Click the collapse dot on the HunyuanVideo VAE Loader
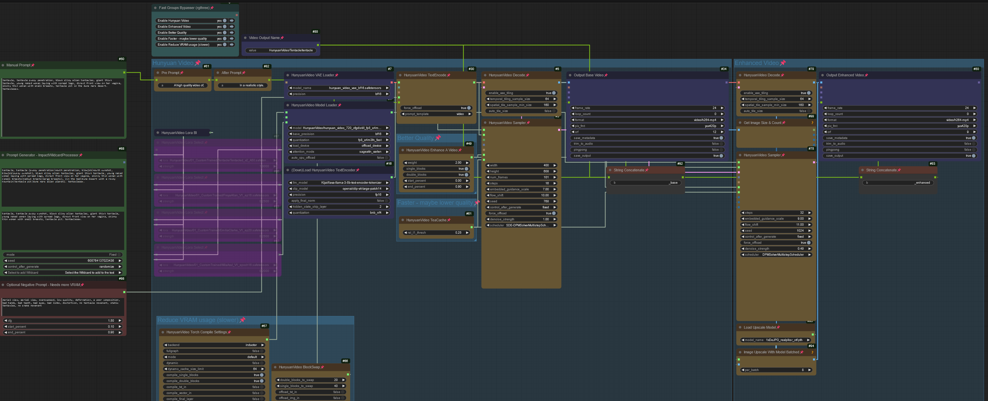Image resolution: width=988 pixels, height=401 pixels. (288, 75)
